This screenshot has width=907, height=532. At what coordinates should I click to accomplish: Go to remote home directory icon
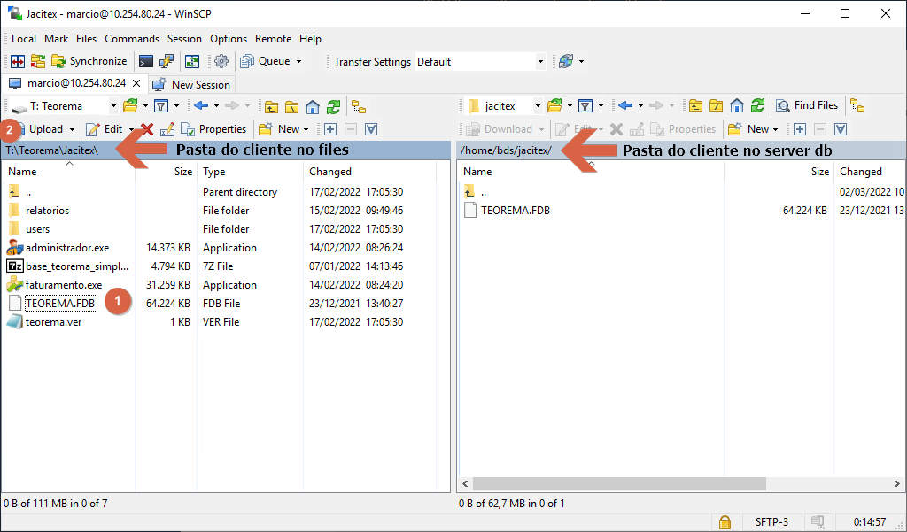click(x=736, y=106)
